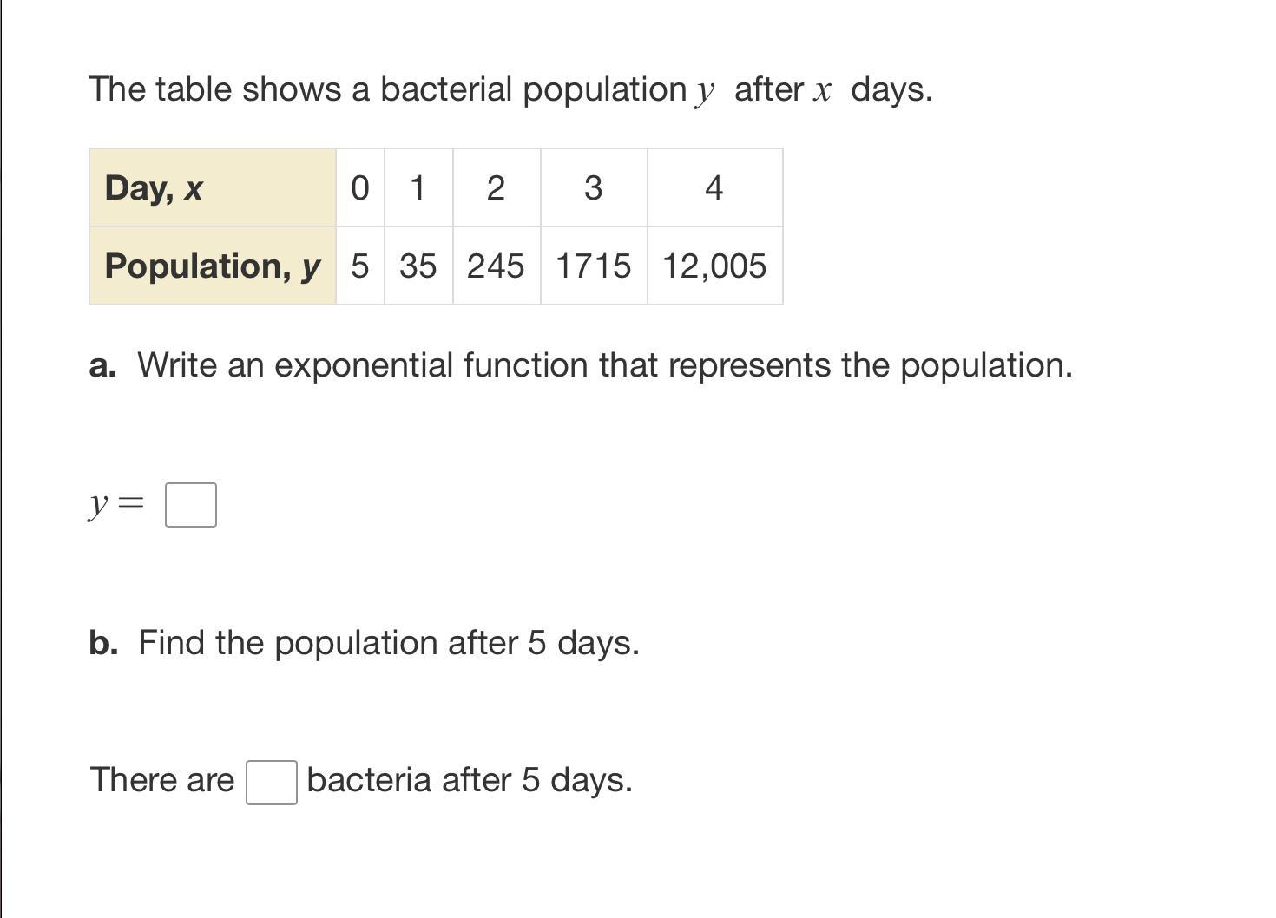
Task: Click the population value 5 cell
Action: pos(360,266)
